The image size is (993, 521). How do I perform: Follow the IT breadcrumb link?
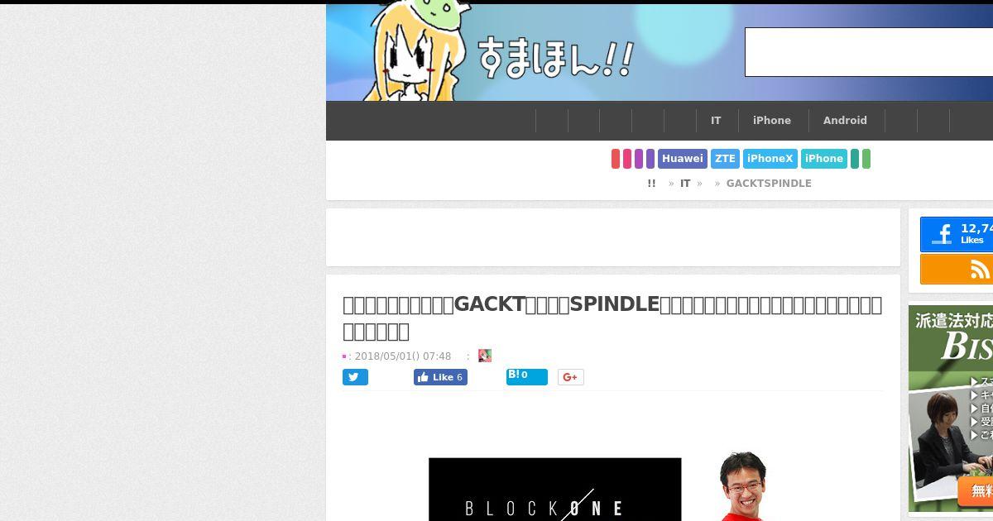(x=685, y=184)
